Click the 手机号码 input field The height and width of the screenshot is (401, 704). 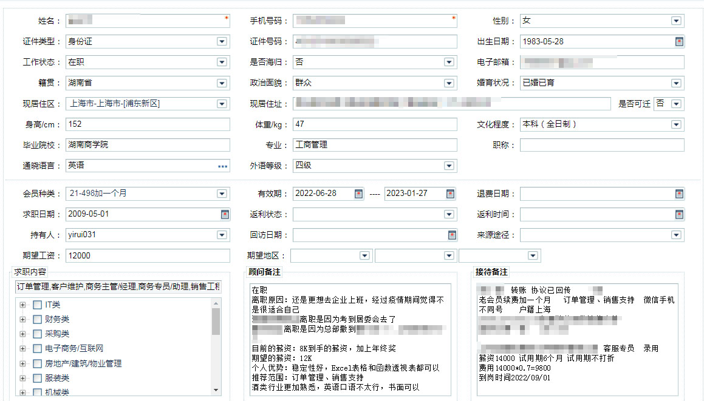pyautogui.click(x=375, y=21)
